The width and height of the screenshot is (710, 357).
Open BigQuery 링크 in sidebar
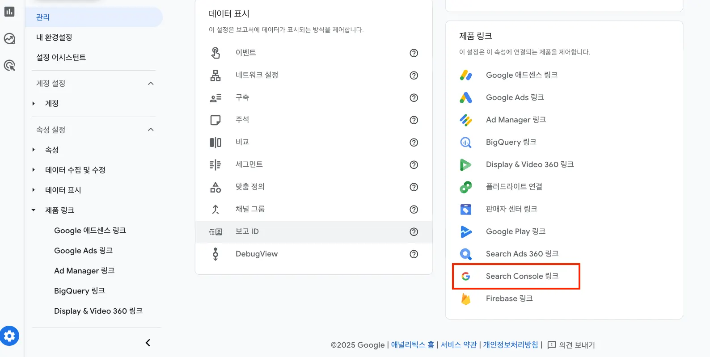point(79,291)
